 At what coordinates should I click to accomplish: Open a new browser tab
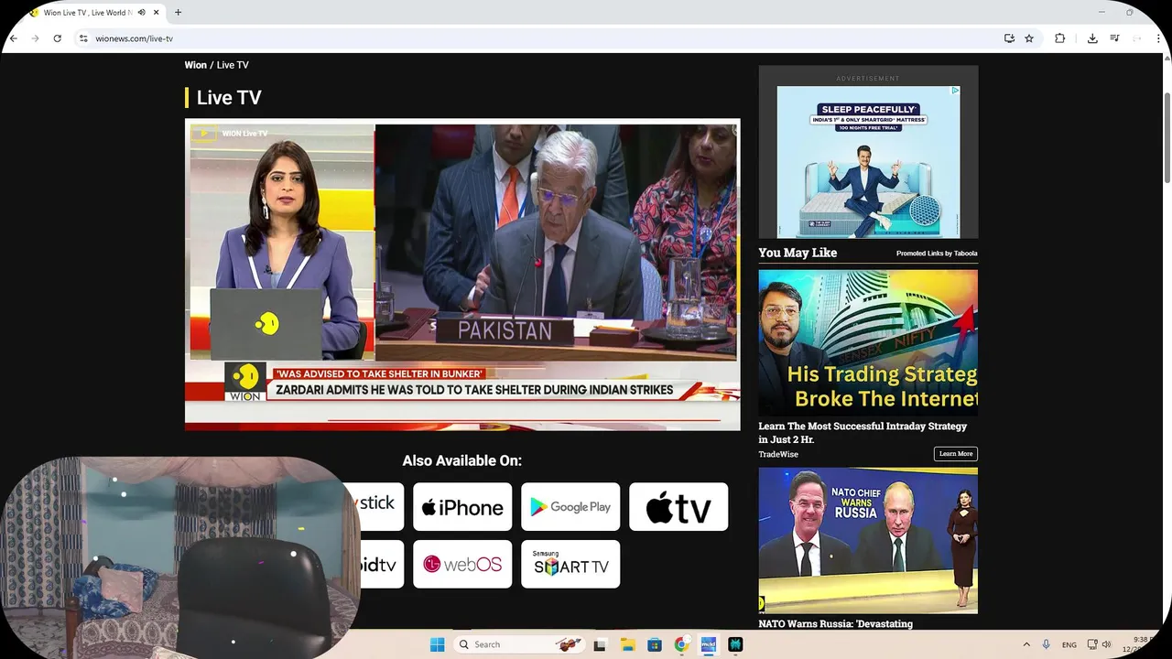(178, 13)
